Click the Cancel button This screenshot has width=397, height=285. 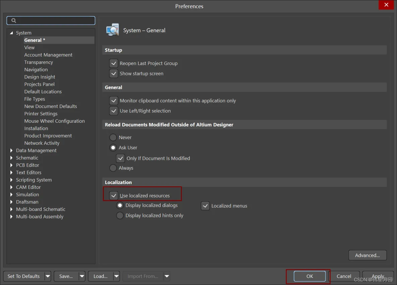pyautogui.click(x=344, y=276)
